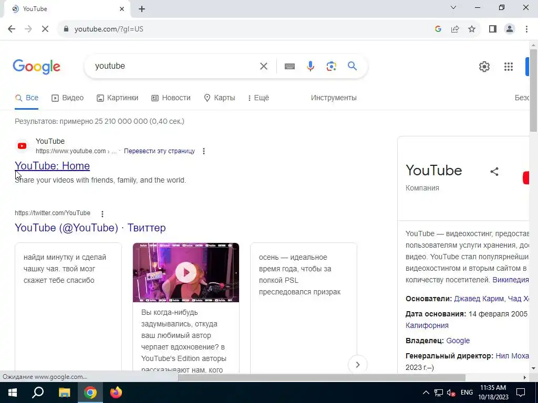Image resolution: width=538 pixels, height=403 pixels.
Task: Open the YouTube: Home result link
Action: (52, 166)
